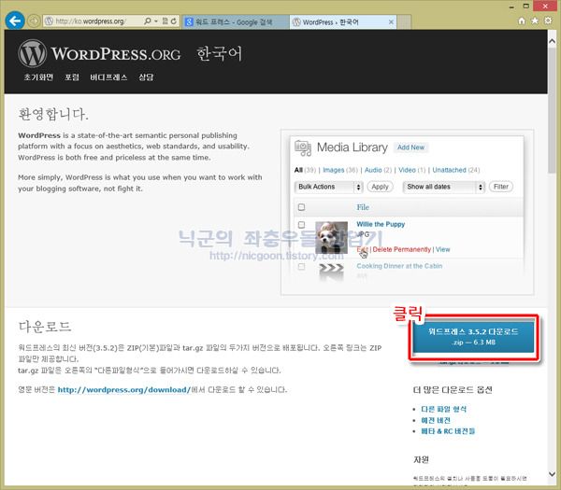Open favorites star icon

535,21
